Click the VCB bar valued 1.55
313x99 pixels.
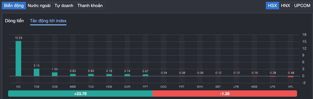pyautogui.click(x=55, y=74)
